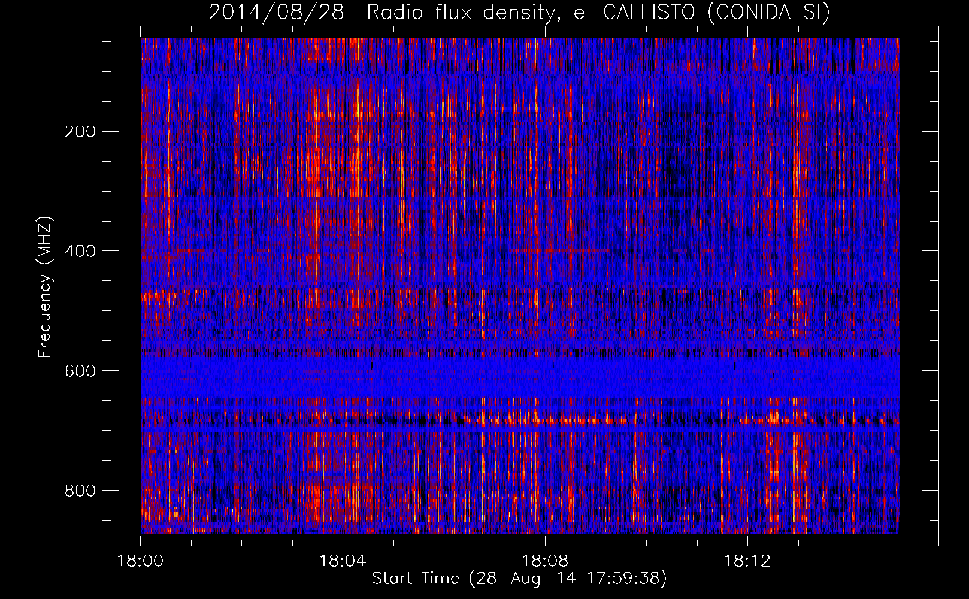Click the 400 frequency tick label
This screenshot has width=969, height=599.
[80, 251]
